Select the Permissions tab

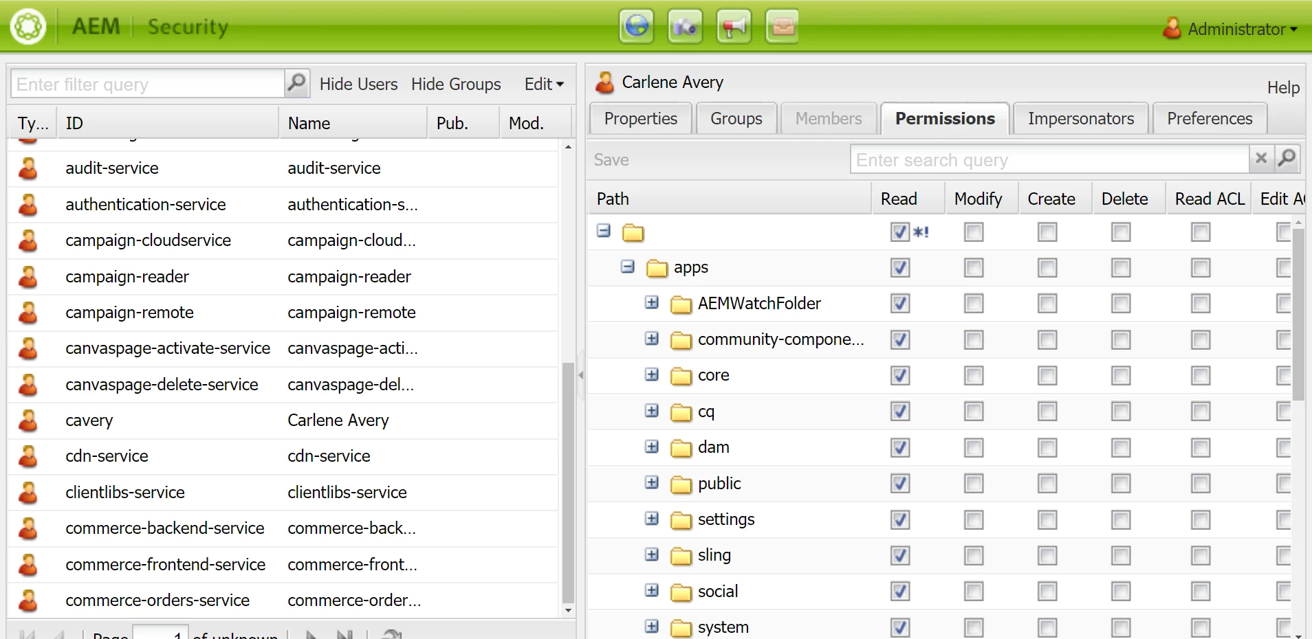[945, 118]
